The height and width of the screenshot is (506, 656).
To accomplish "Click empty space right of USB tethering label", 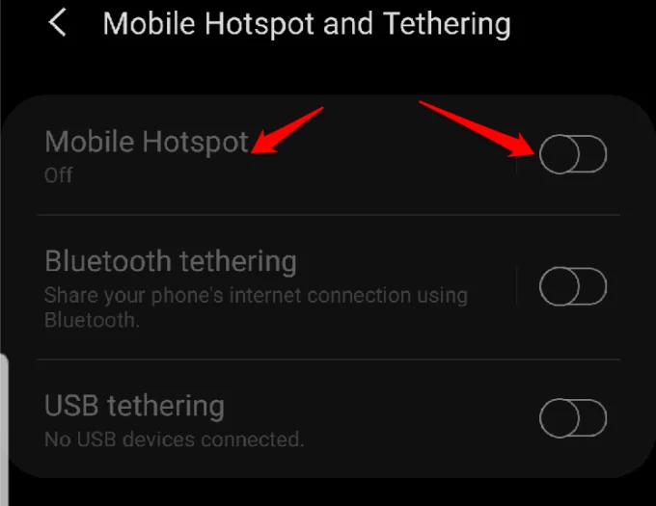I will click(376, 406).
